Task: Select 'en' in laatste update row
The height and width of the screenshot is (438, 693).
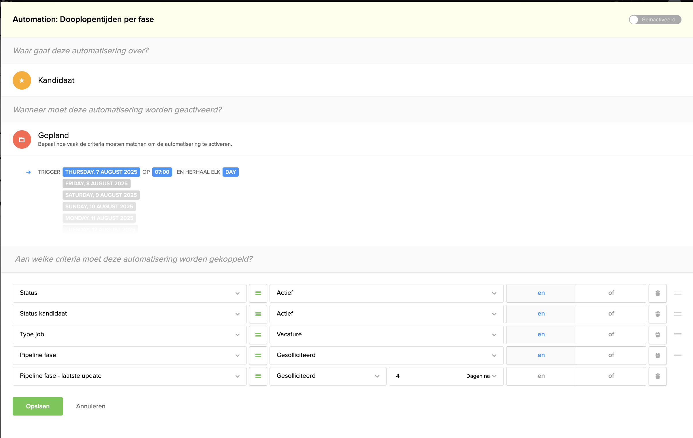Action: click(541, 376)
